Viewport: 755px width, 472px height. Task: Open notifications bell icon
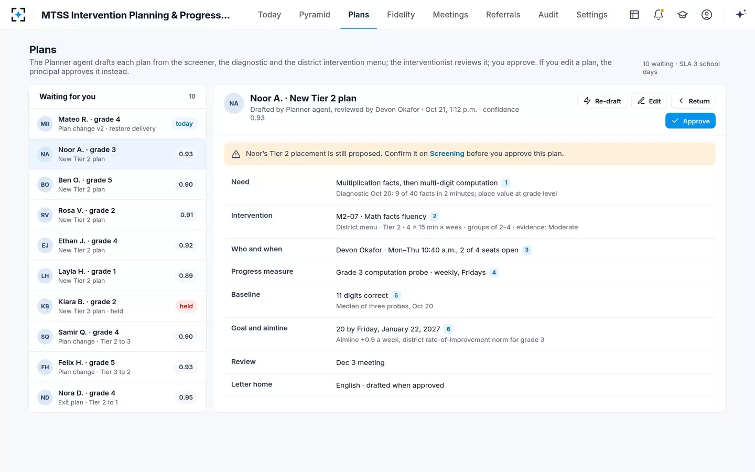point(659,15)
